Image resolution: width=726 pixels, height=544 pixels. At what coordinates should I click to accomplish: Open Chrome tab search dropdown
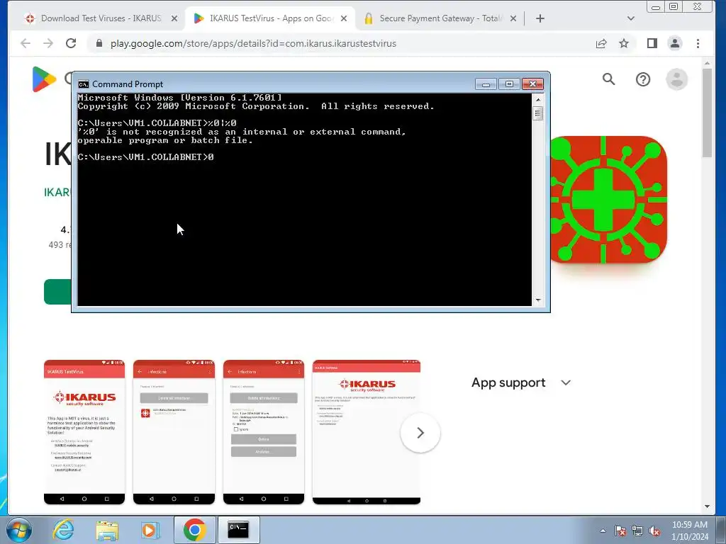pyautogui.click(x=630, y=18)
